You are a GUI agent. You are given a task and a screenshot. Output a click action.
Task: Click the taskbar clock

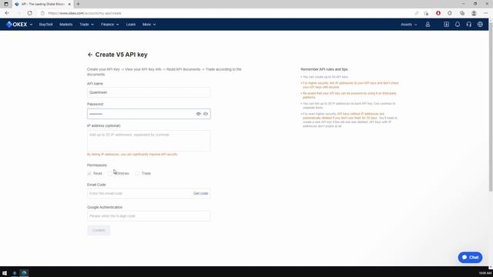pyautogui.click(x=485, y=273)
